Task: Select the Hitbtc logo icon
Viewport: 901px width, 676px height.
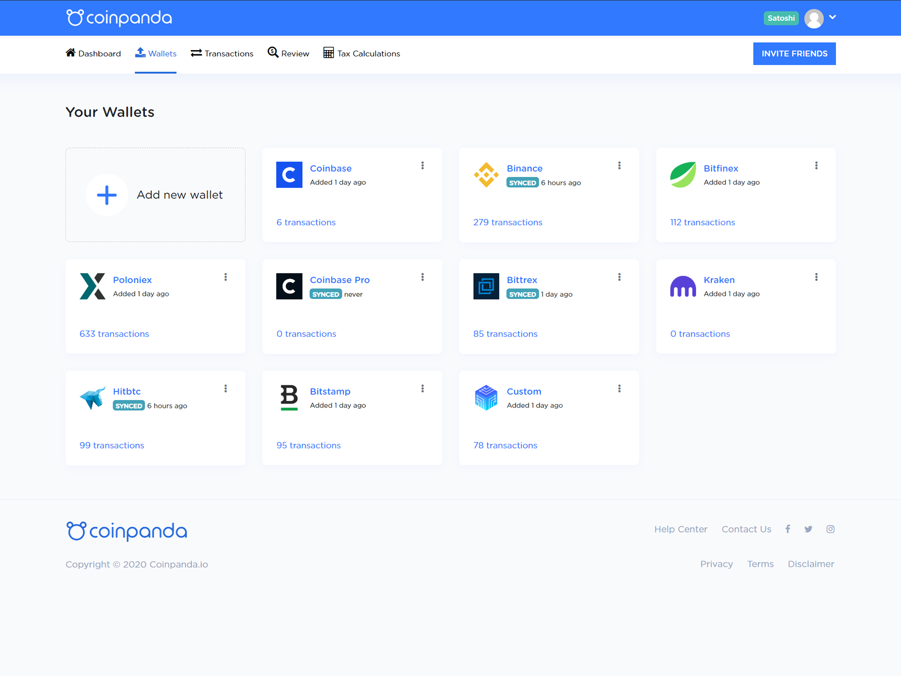Action: click(x=93, y=397)
